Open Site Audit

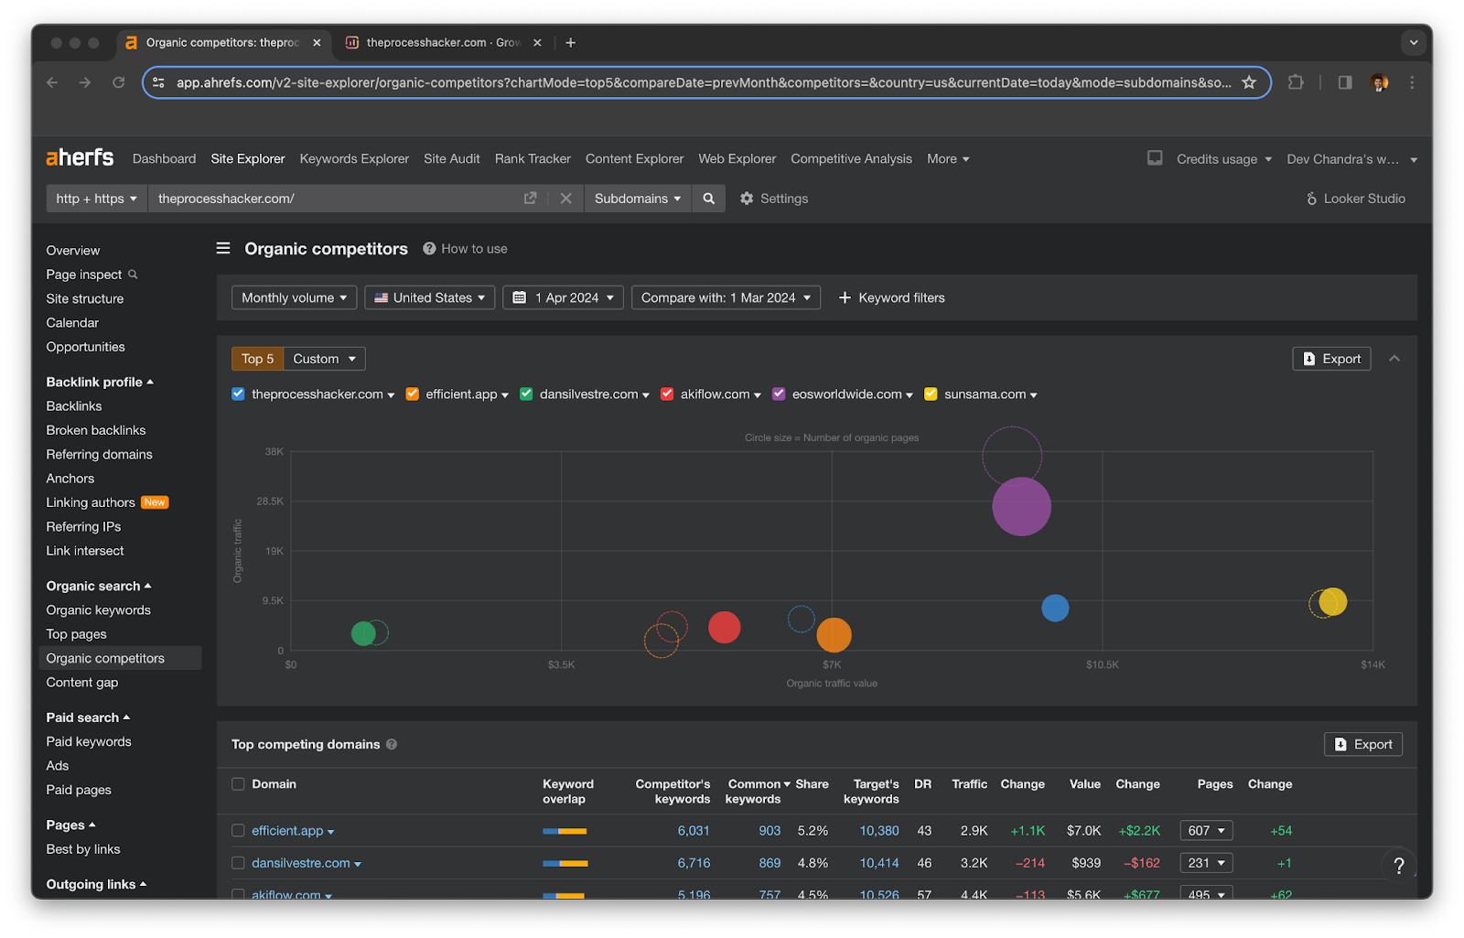pos(451,159)
